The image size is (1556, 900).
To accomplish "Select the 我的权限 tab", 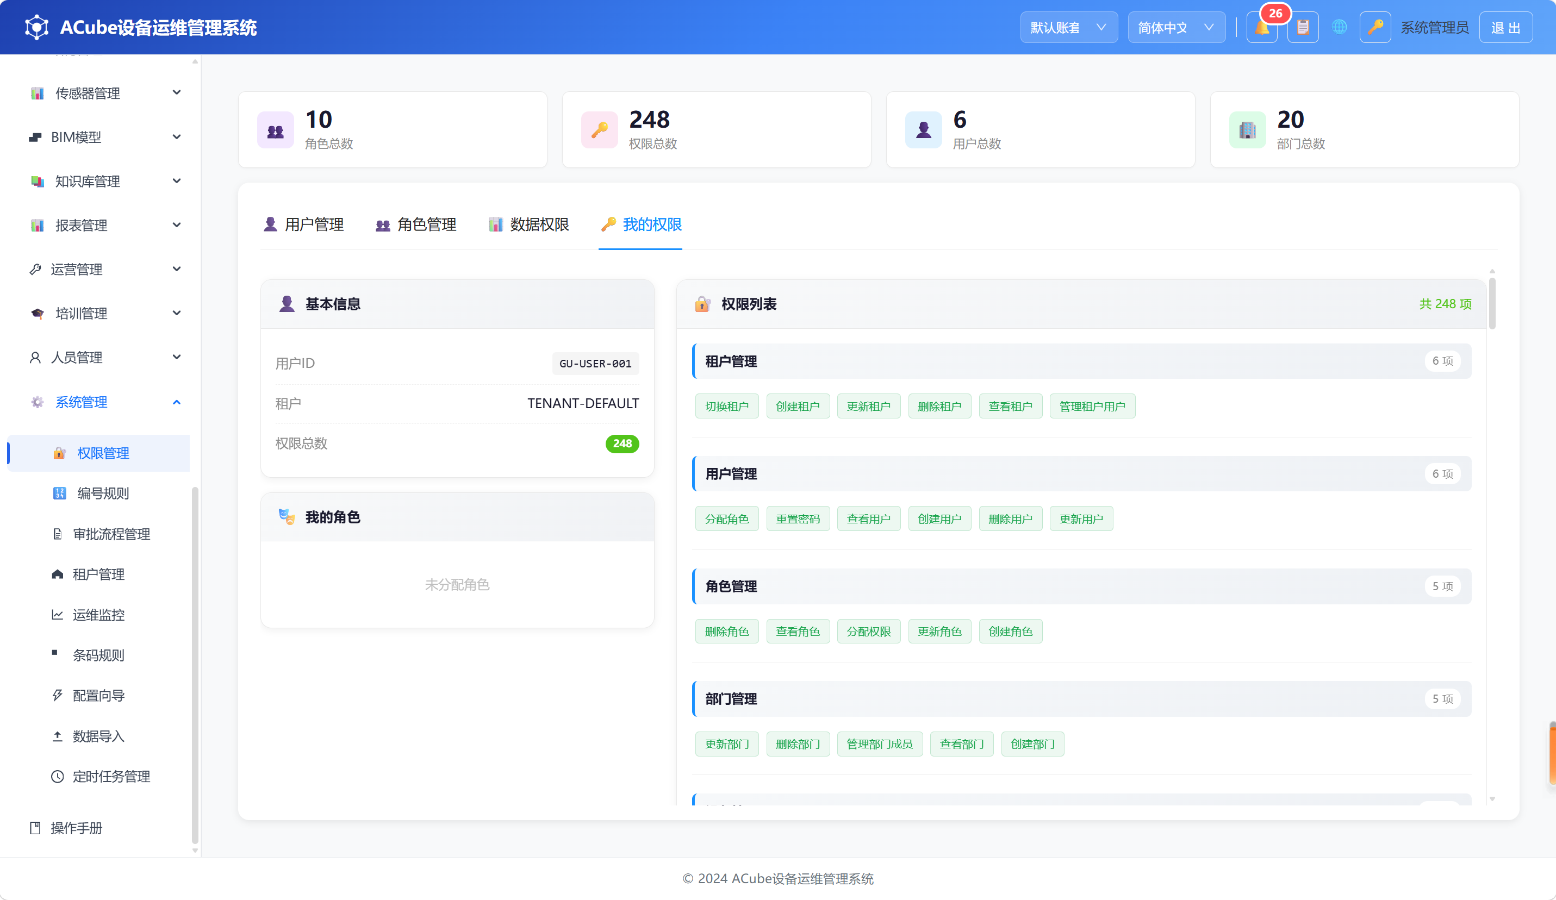I will click(x=640, y=224).
